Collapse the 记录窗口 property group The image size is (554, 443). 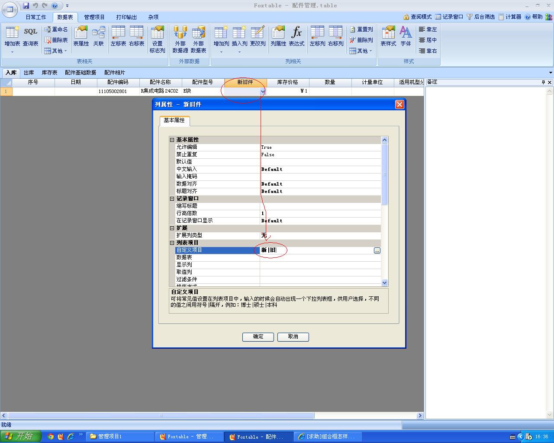click(x=172, y=199)
